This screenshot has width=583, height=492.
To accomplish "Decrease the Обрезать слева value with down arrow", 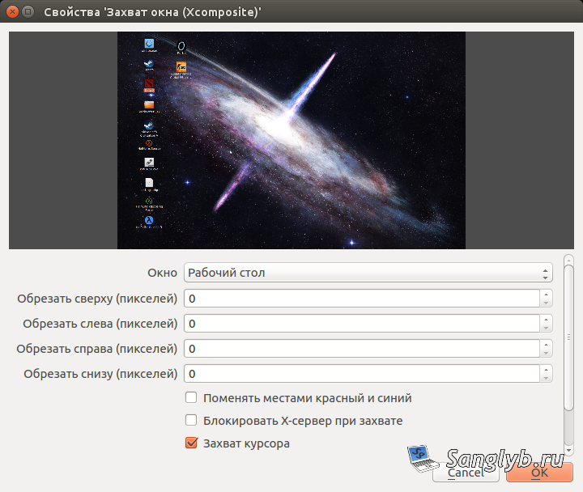I will click(x=546, y=328).
